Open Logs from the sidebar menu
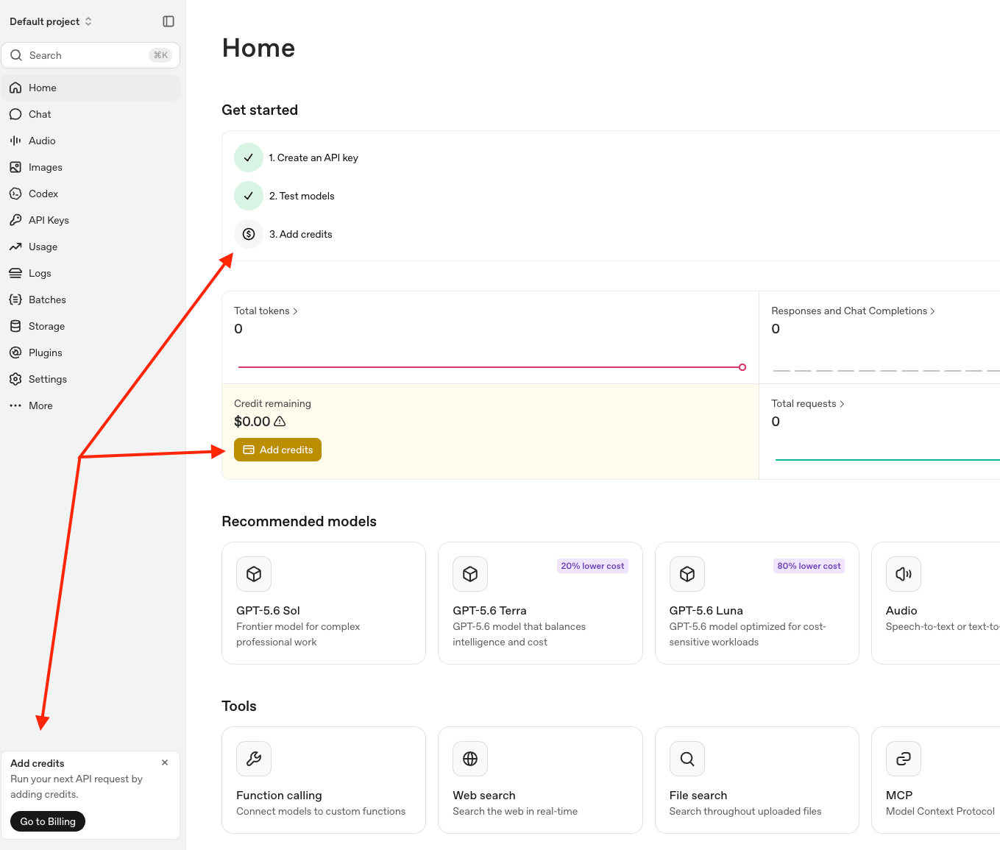 (91, 273)
